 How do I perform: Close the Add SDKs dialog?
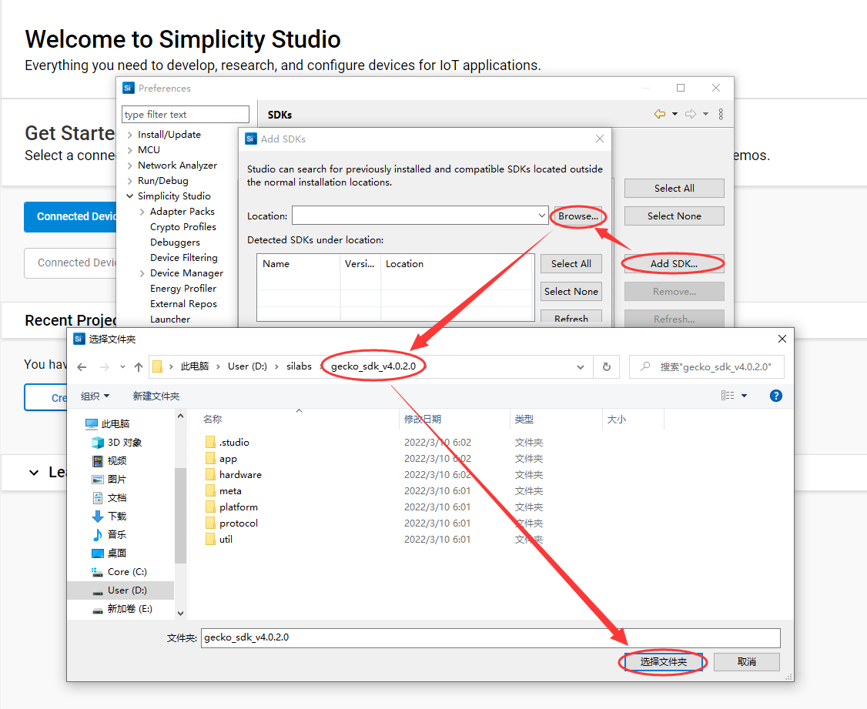599,139
